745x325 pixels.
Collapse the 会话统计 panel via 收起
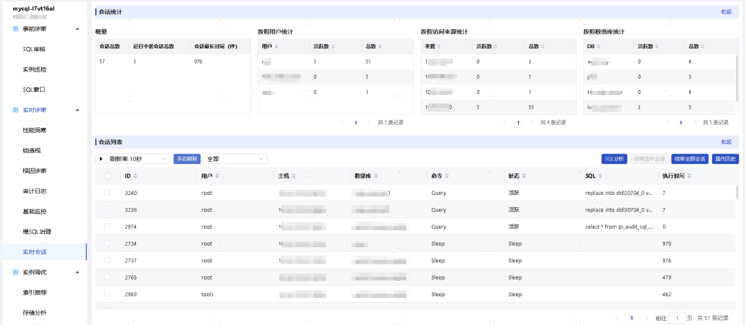coord(726,12)
